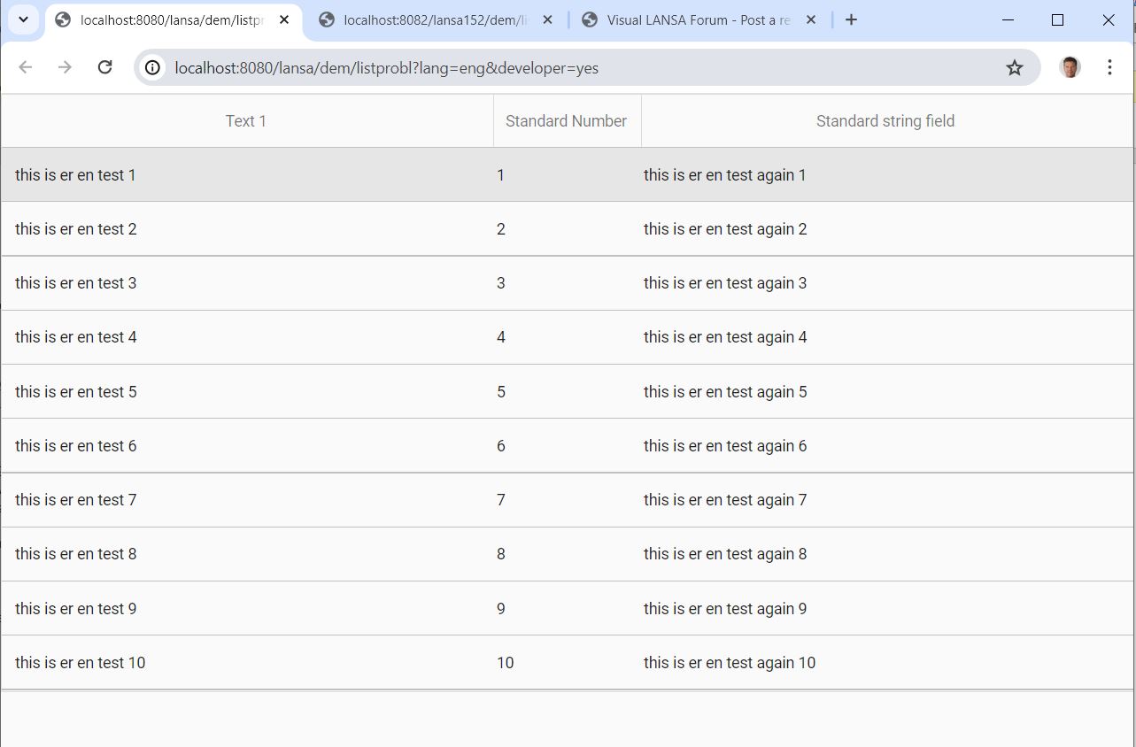Select the row containing test 1
The height and width of the screenshot is (747, 1136).
[x=354, y=174]
